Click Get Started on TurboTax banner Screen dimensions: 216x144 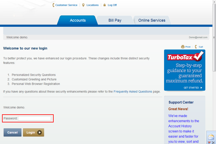click(193, 88)
